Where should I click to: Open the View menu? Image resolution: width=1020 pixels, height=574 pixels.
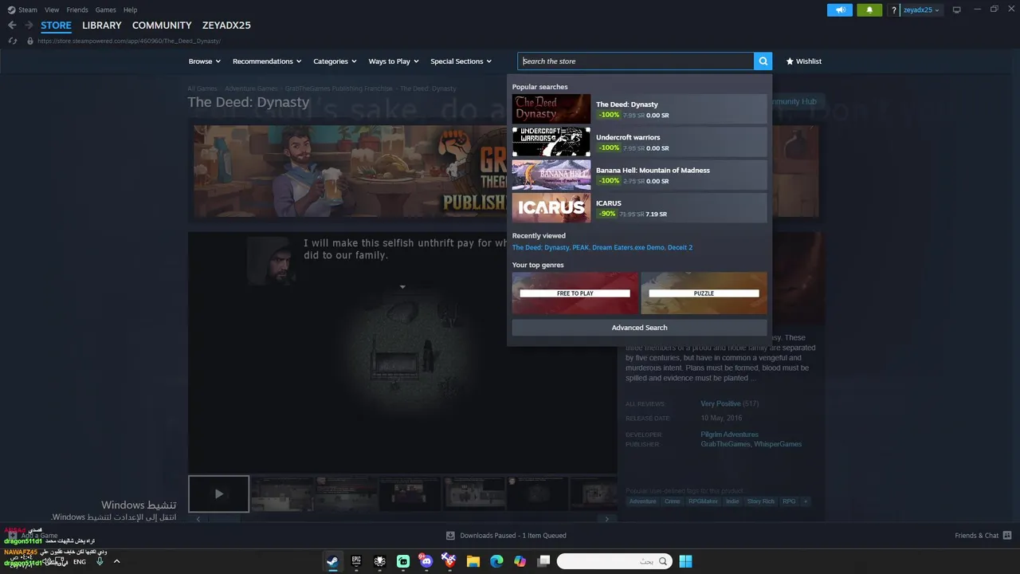pos(52,10)
